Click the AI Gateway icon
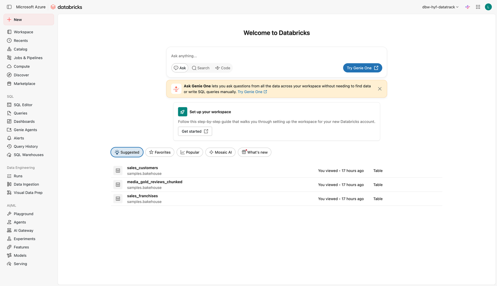The height and width of the screenshot is (286, 497). (x=9, y=231)
